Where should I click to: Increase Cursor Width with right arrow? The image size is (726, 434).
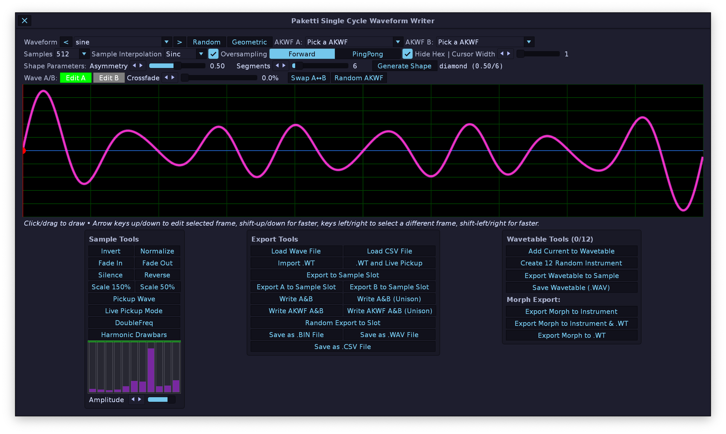click(509, 54)
